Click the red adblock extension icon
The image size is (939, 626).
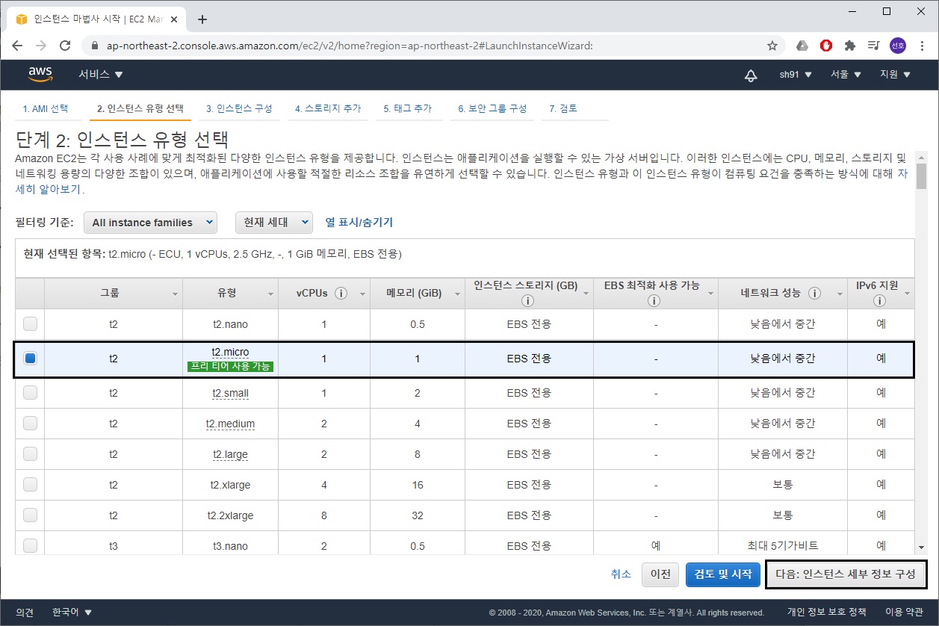click(x=826, y=46)
